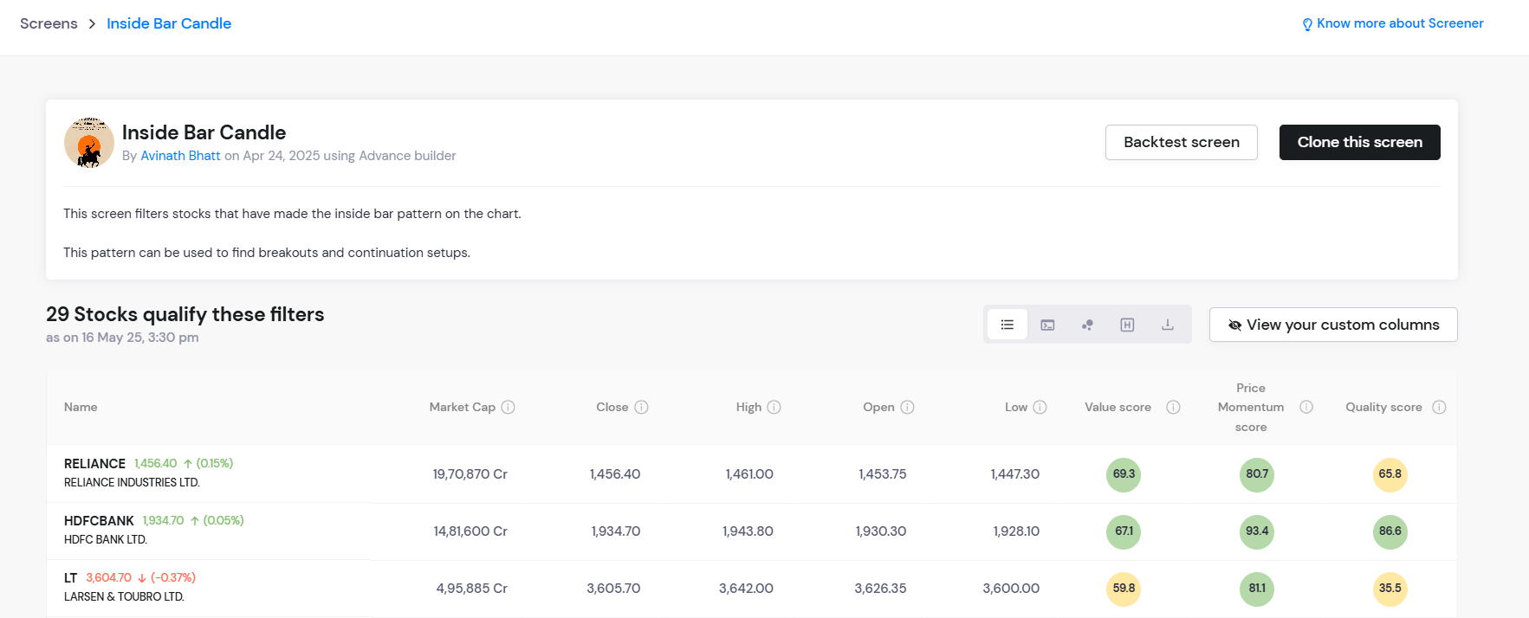Go to Screens in the breadcrumb
This screenshot has height=618, width=1529.
49,23
